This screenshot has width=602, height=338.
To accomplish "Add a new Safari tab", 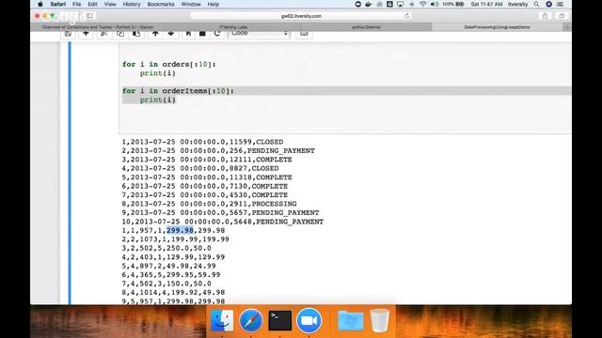I will [x=567, y=27].
